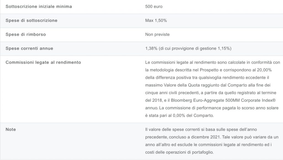Select the "Non previste" value

pyautogui.click(x=157, y=34)
